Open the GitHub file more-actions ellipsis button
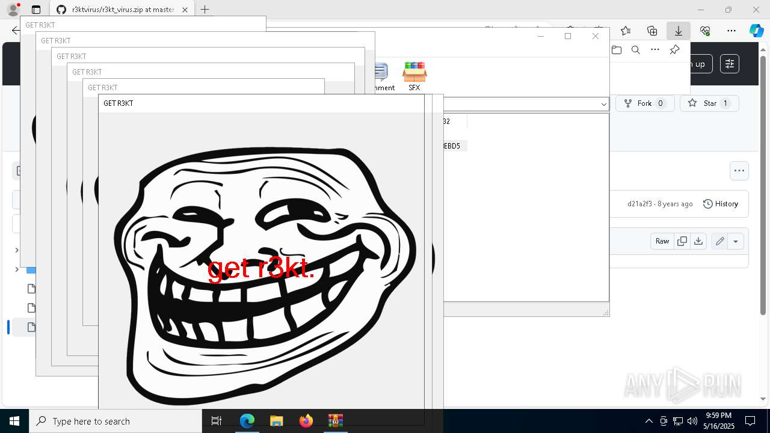This screenshot has width=770, height=433. (739, 171)
